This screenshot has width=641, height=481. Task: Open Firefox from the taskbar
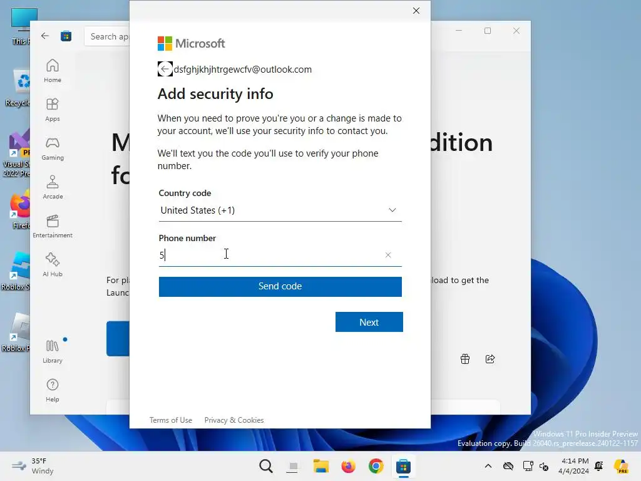[348, 466]
